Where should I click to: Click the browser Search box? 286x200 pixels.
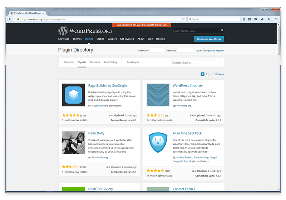point(214,19)
